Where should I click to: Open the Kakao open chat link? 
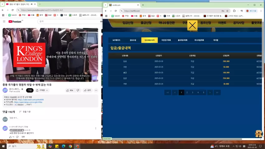click(28, 102)
